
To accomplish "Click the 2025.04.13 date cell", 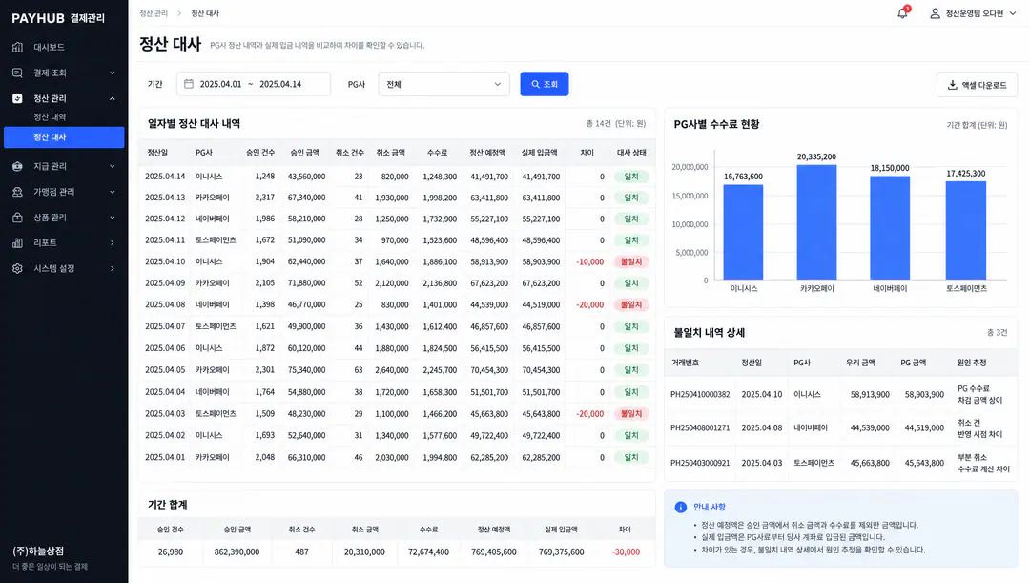I will coord(165,198).
